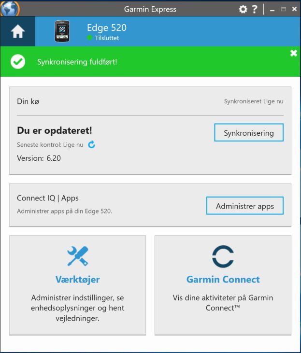Minimize the Garmin Express window
The width and height of the screenshot is (301, 353).
tap(272, 10)
